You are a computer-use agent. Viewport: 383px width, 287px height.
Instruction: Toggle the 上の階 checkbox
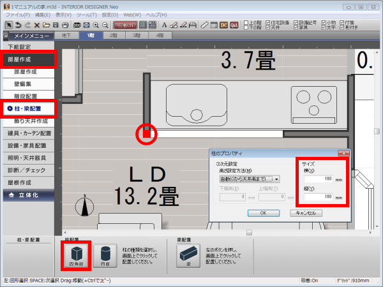pos(248,22)
